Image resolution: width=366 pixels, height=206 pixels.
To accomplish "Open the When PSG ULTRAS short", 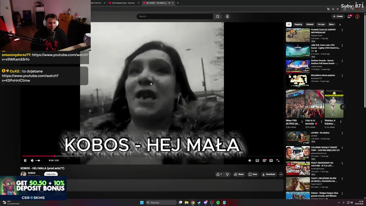I will (x=295, y=104).
